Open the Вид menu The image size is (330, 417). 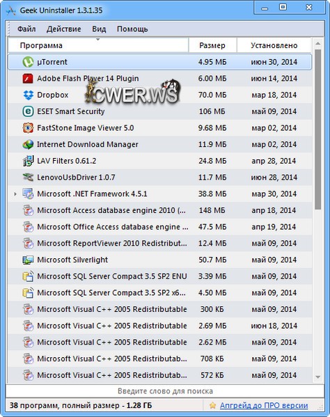[99, 29]
